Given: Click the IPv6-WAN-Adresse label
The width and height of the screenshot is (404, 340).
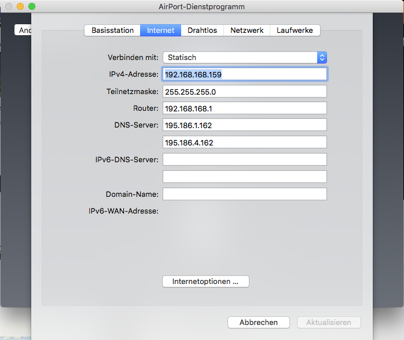Looking at the screenshot, I should (x=123, y=211).
